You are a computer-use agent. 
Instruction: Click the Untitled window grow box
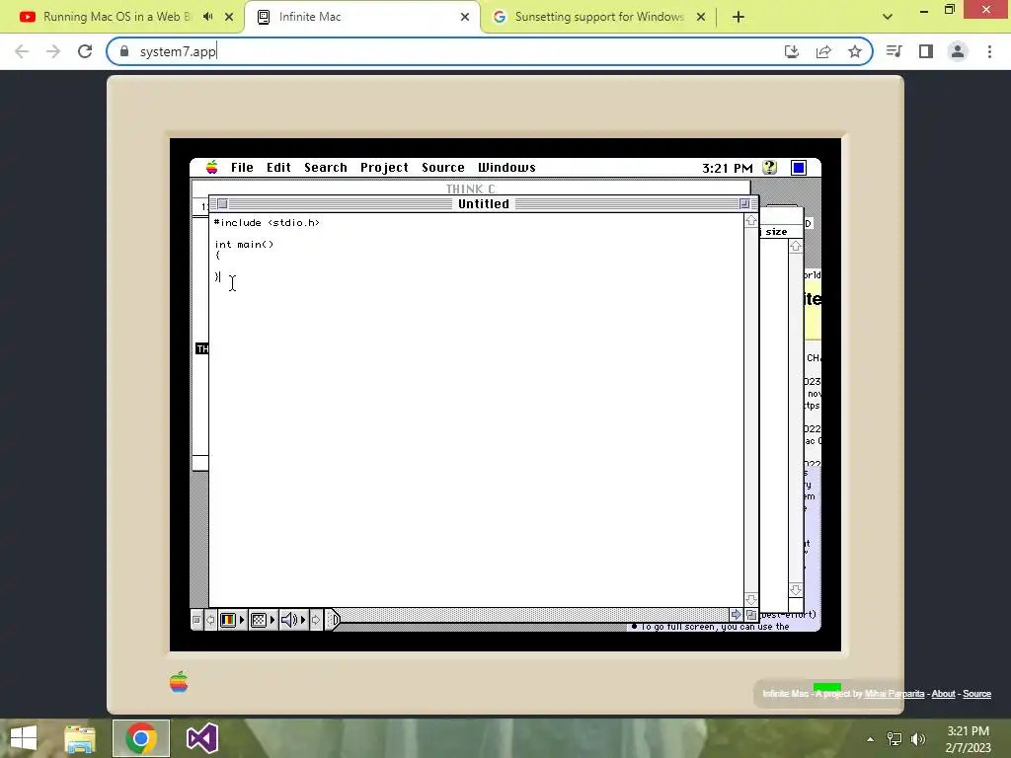click(751, 614)
